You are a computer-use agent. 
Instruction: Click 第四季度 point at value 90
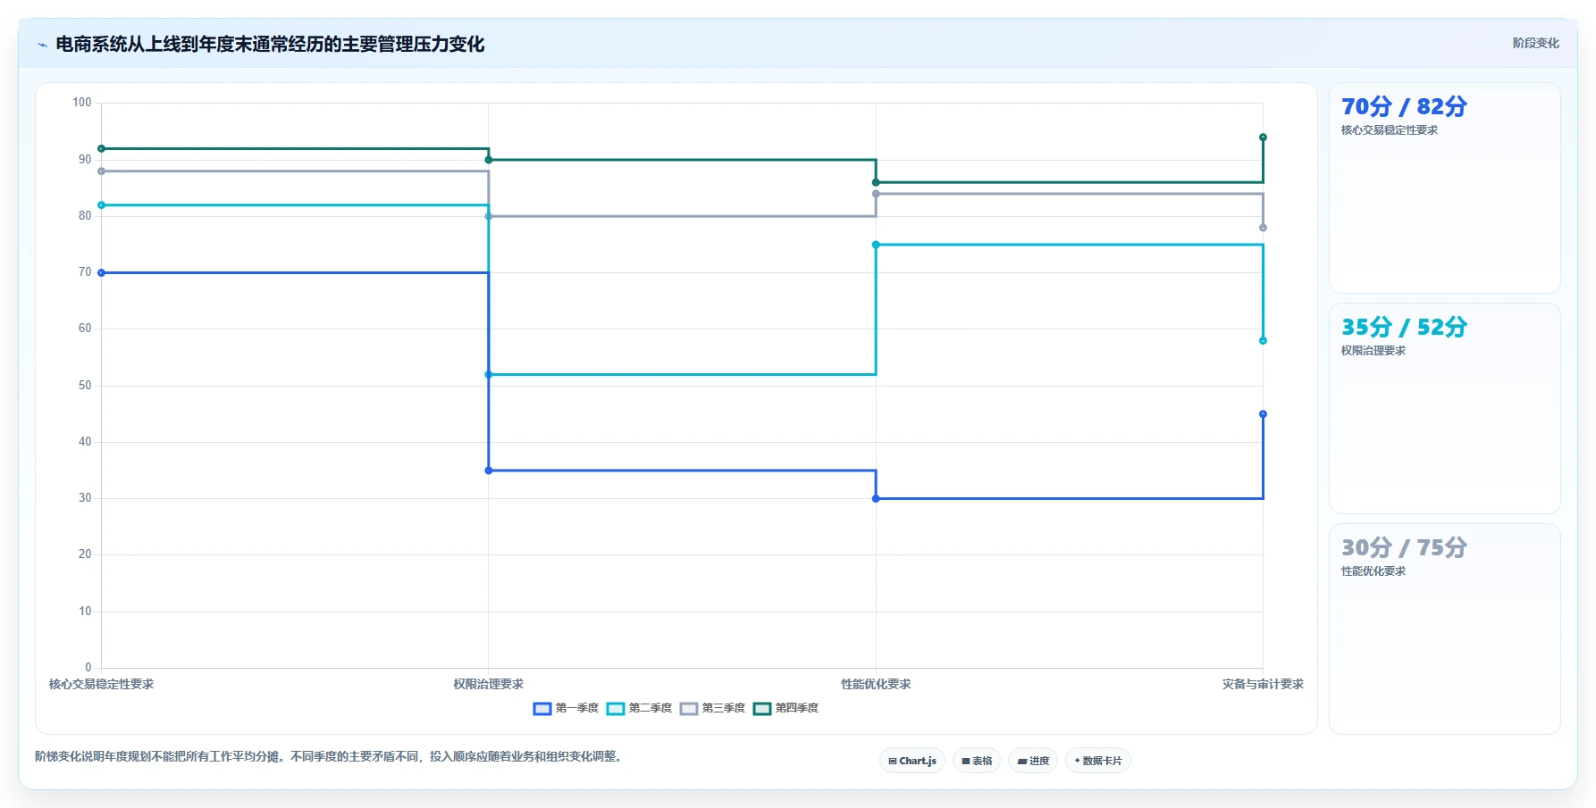[489, 160]
